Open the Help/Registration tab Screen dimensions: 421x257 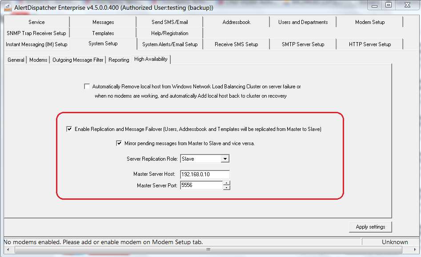pos(170,33)
